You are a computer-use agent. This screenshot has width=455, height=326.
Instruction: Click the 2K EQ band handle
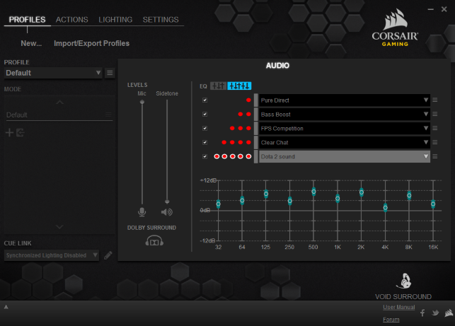pyautogui.click(x=362, y=192)
